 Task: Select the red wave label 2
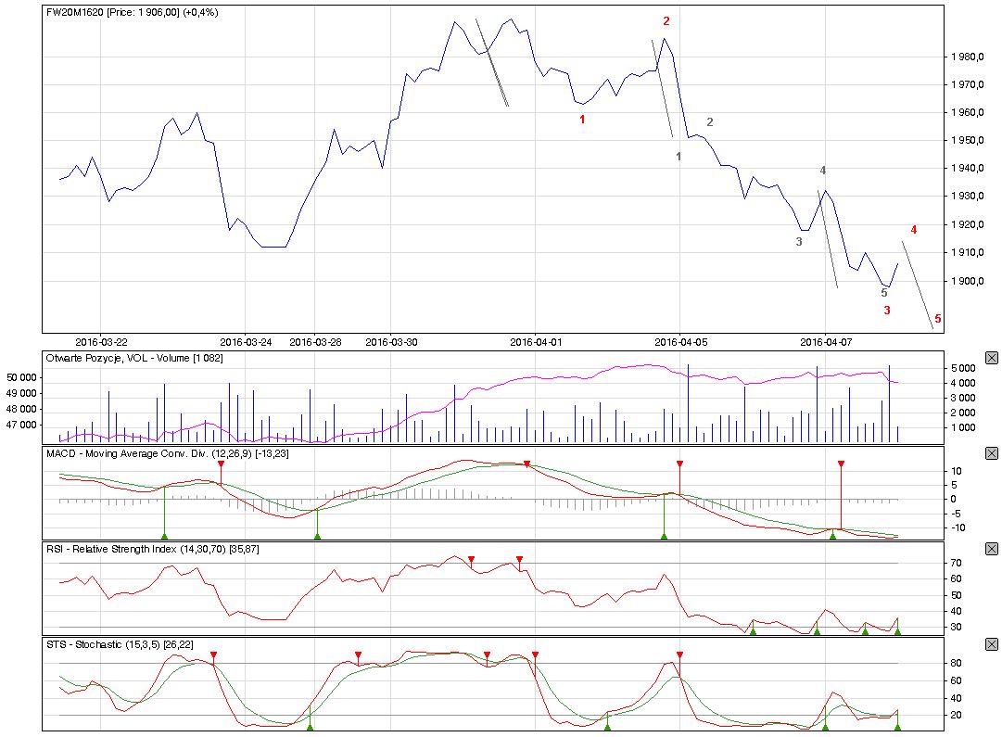pyautogui.click(x=666, y=21)
